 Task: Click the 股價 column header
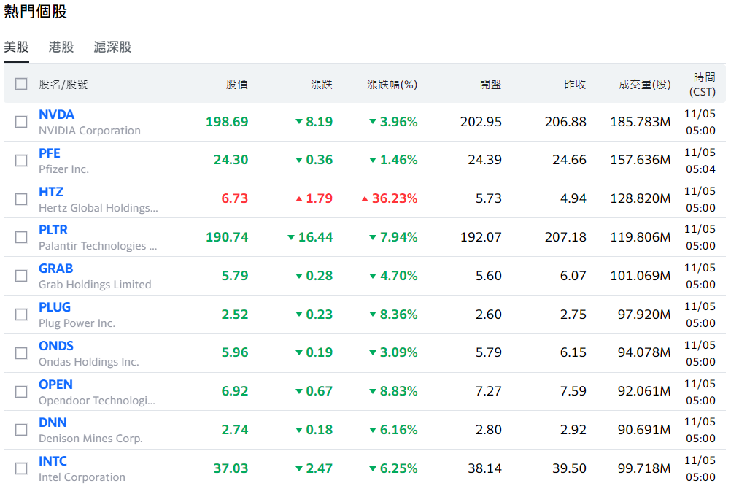[237, 84]
